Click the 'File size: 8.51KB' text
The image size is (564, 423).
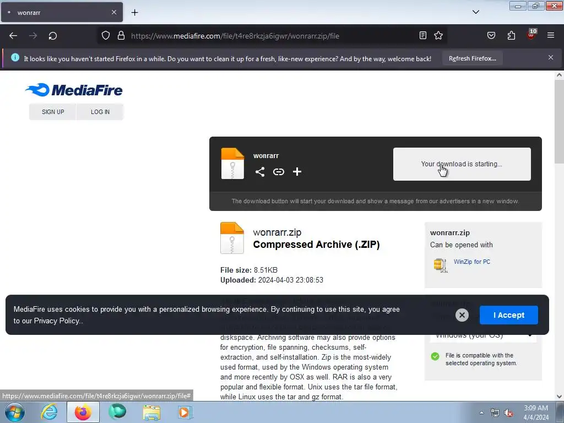pos(249,270)
